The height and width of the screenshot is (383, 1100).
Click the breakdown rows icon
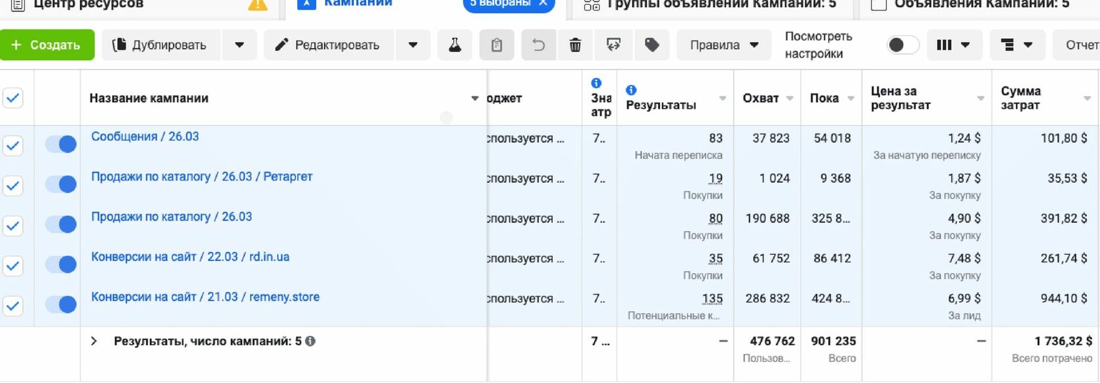pos(1017,45)
